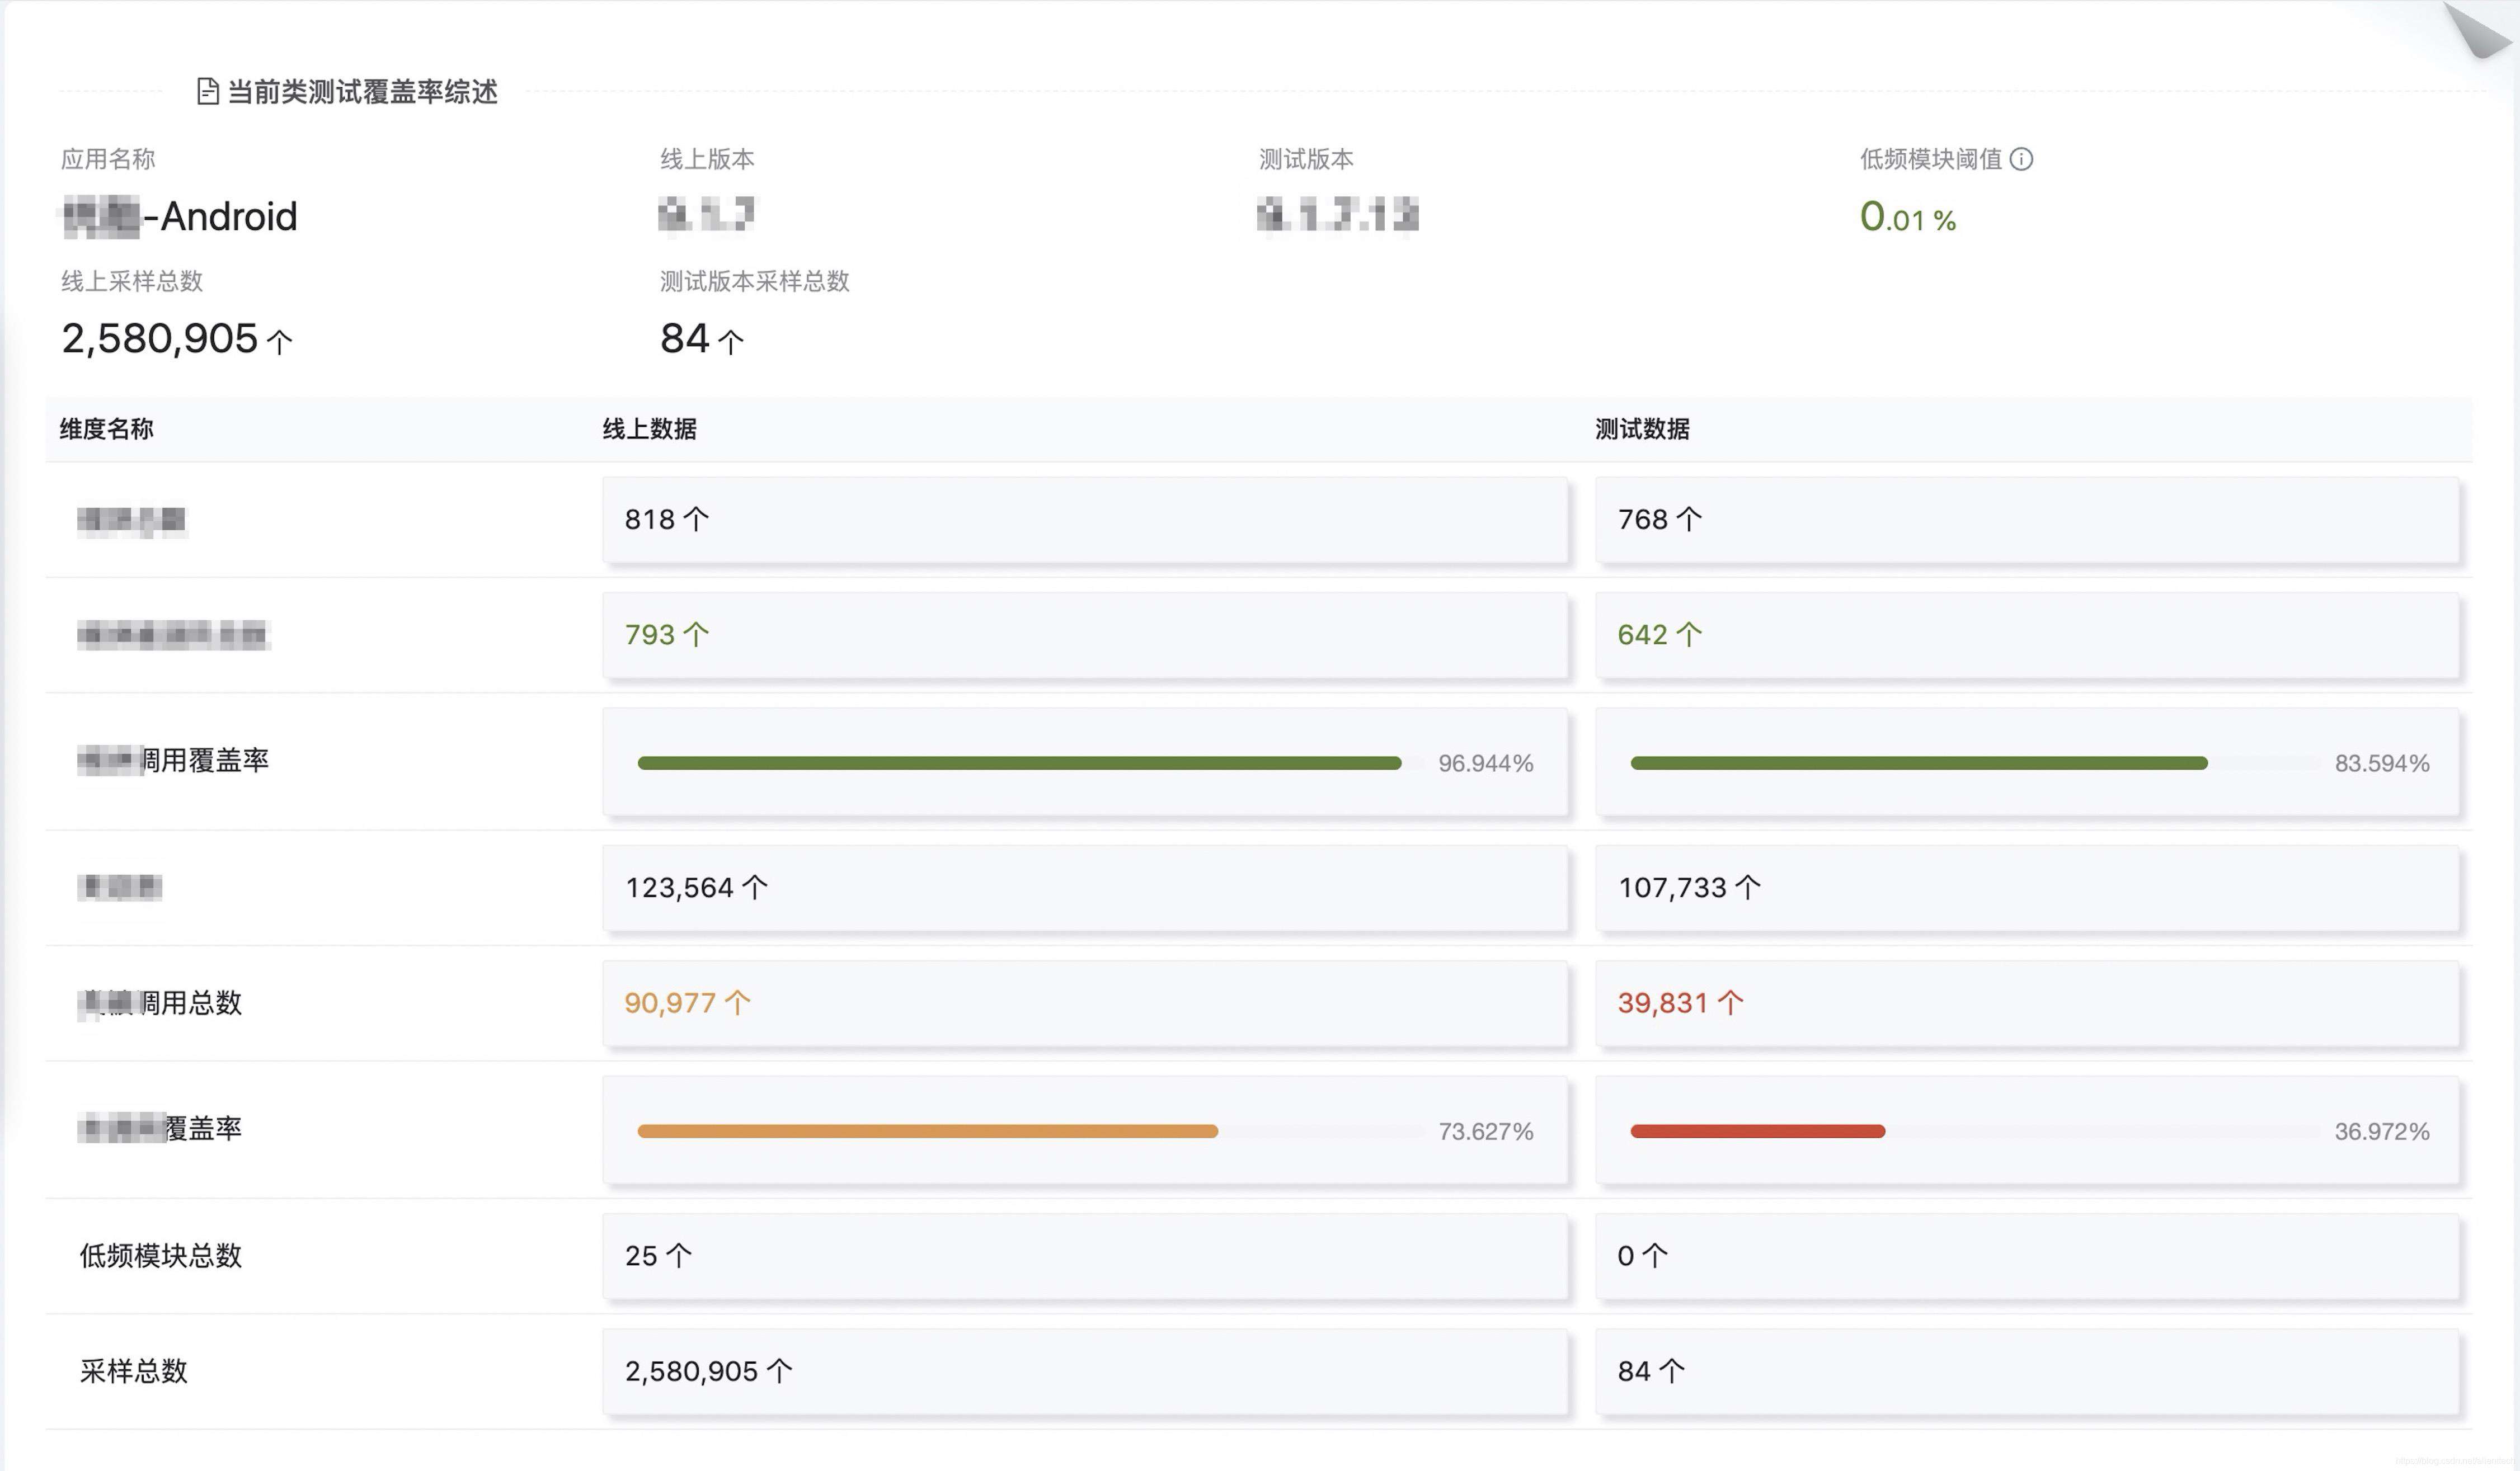Click the 线上数据 column header

pos(650,429)
